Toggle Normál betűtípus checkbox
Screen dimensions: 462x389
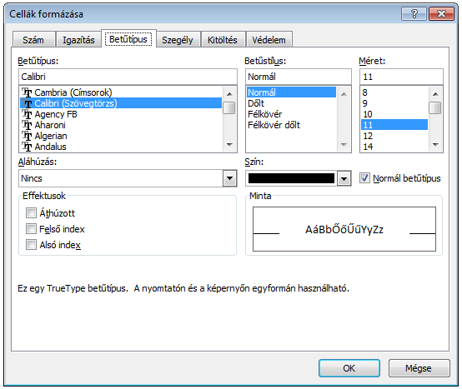click(364, 178)
